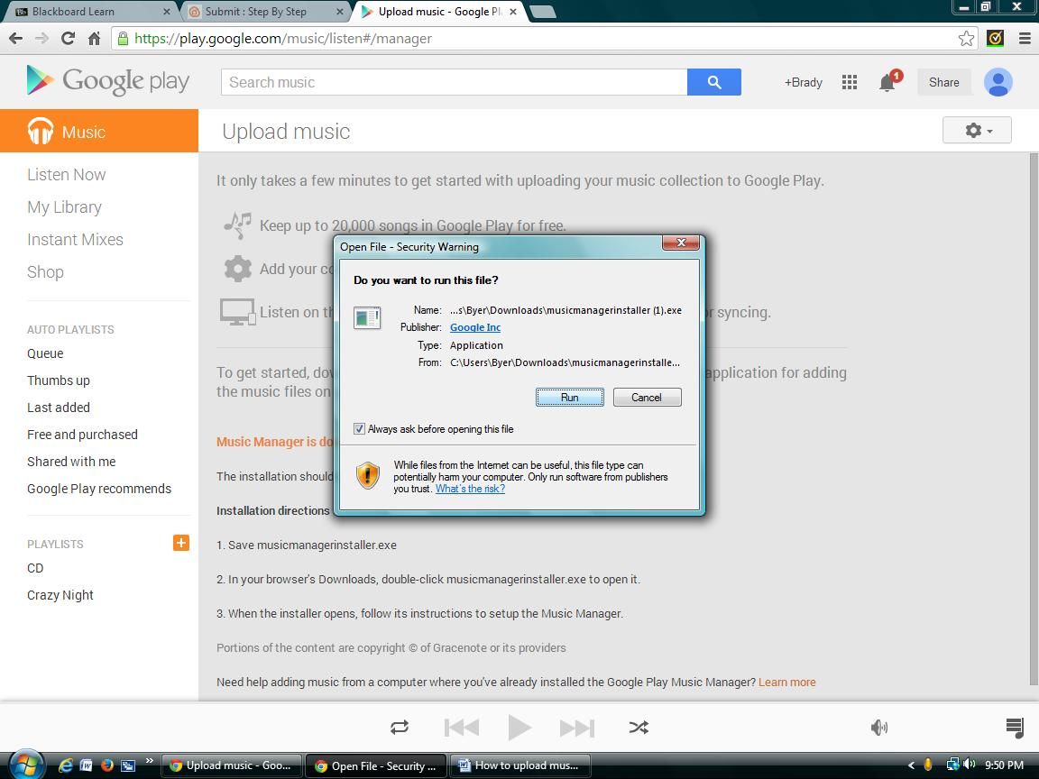1039x779 pixels.
Task: Open the Crazy Night playlist
Action: pos(60,595)
